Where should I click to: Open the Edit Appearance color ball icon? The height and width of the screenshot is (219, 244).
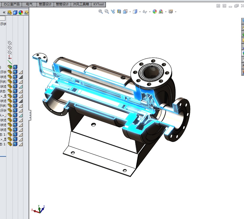(155, 11)
